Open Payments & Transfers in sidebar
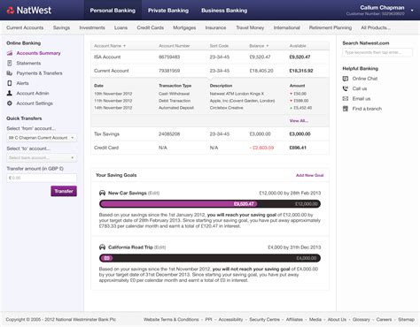420x327 pixels. click(x=39, y=73)
